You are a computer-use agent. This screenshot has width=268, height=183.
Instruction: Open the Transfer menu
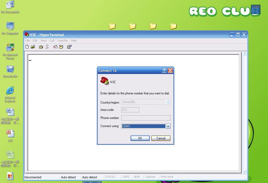62,41
